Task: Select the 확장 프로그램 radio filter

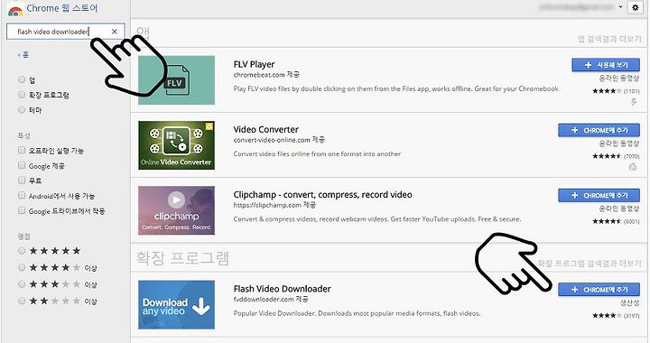Action: 22,95
